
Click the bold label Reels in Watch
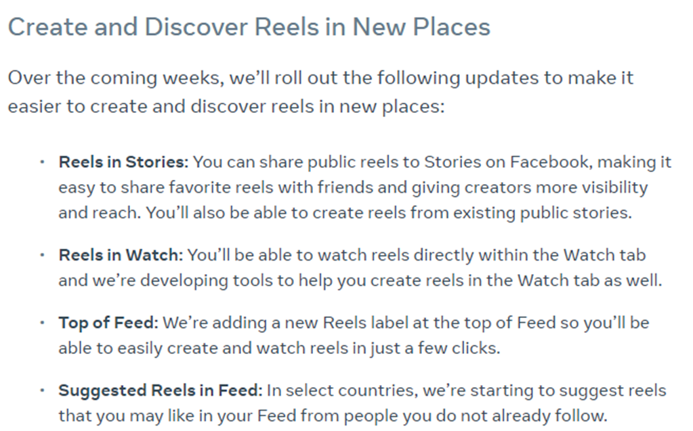(x=121, y=255)
